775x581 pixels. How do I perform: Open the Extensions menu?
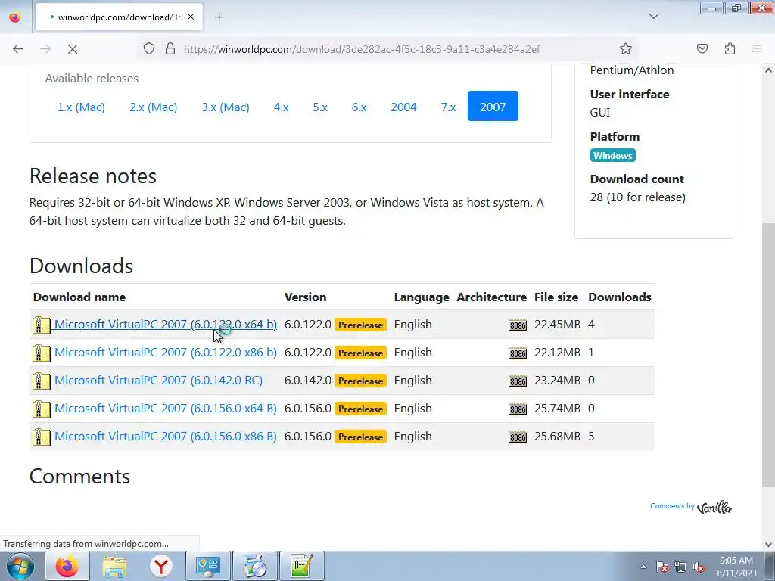(730, 48)
